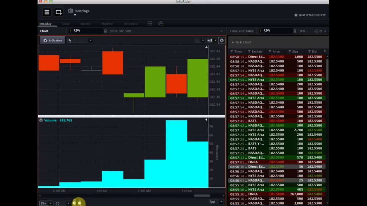Click the SPDR S&P 500 name label
This screenshot has height=206, width=367.
coord(120,31)
